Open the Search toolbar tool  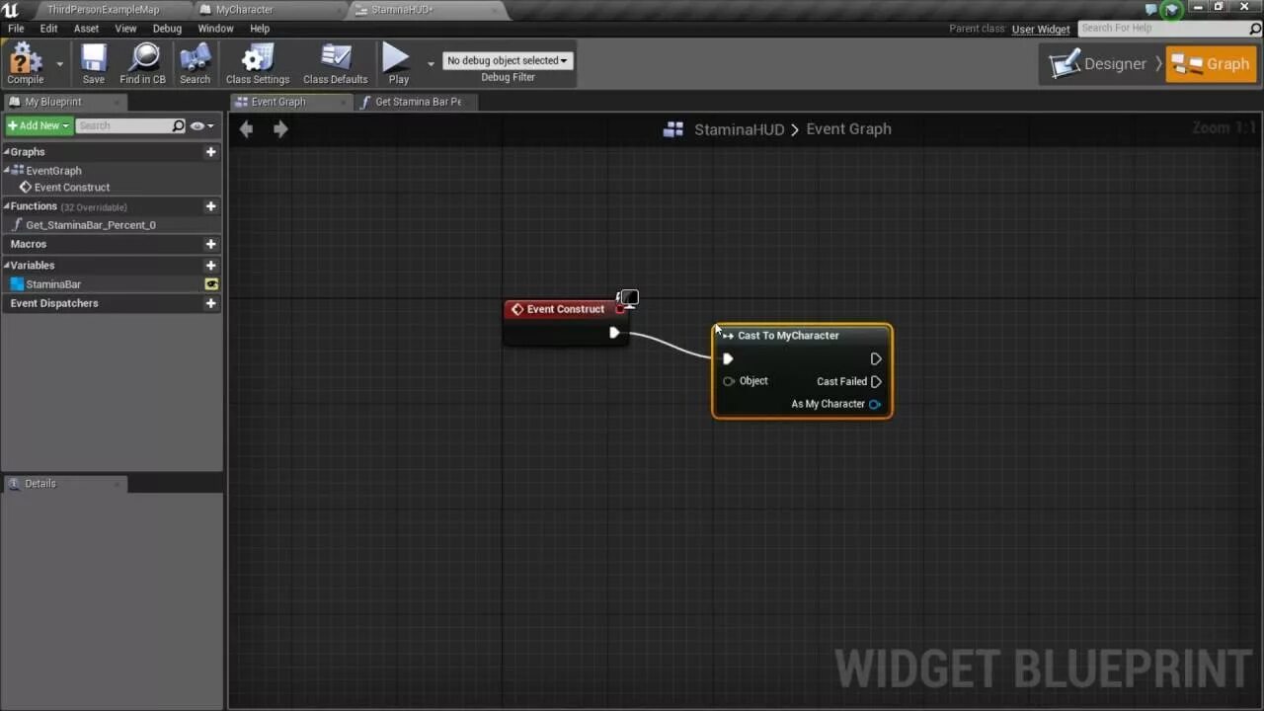[195, 63]
